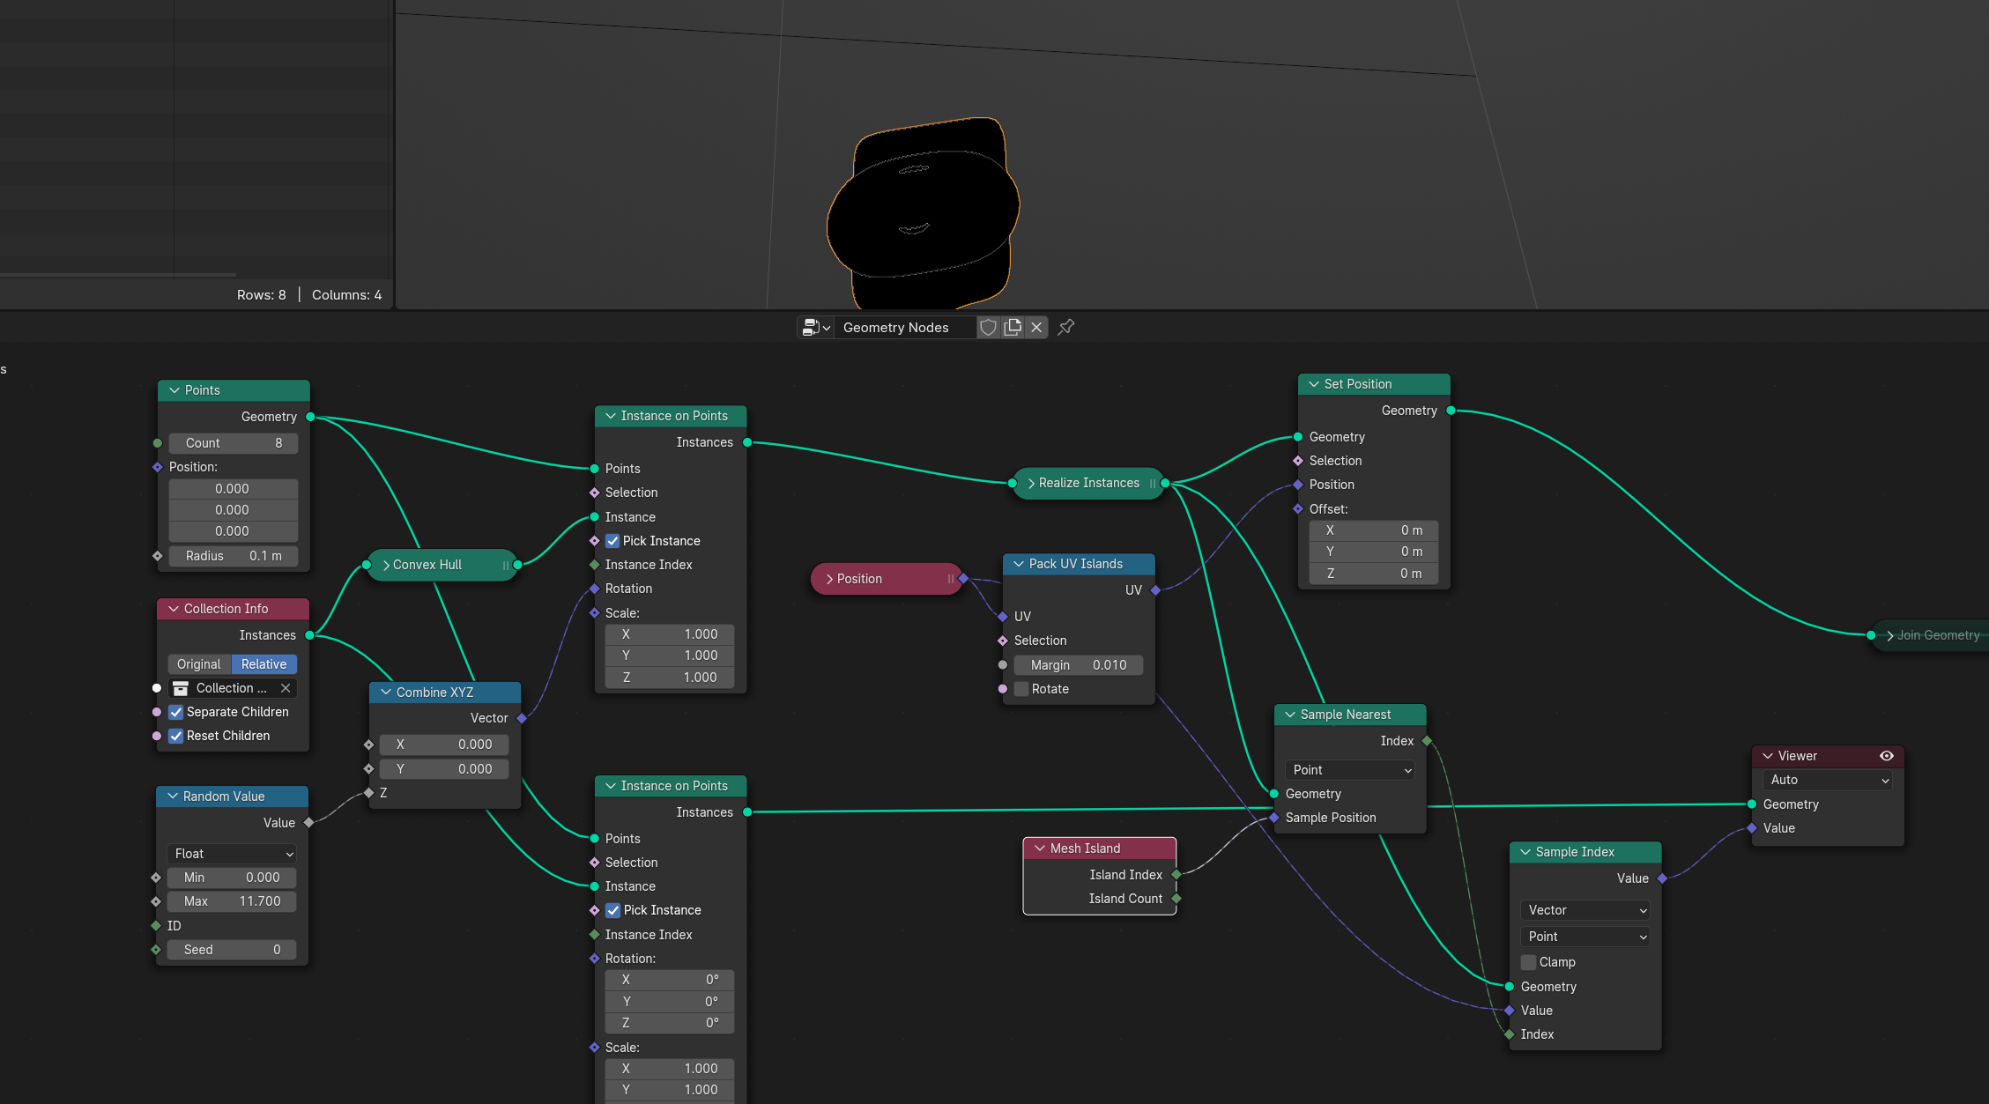
Task: Select the Original transform space option
Action: coord(199,664)
